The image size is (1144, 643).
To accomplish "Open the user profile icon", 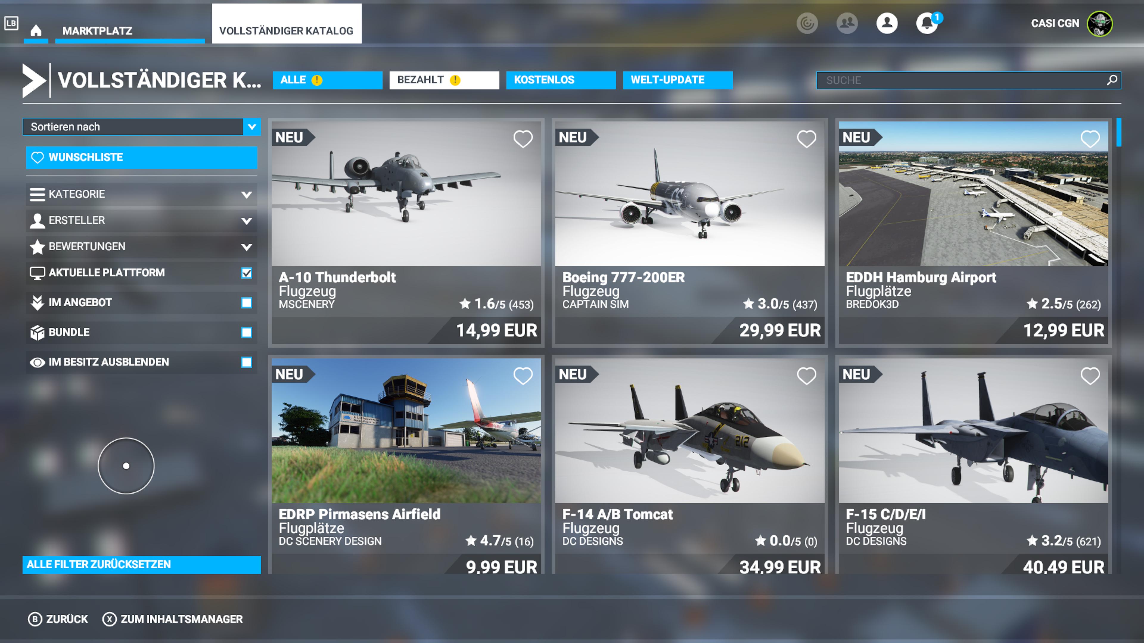I will [x=887, y=23].
